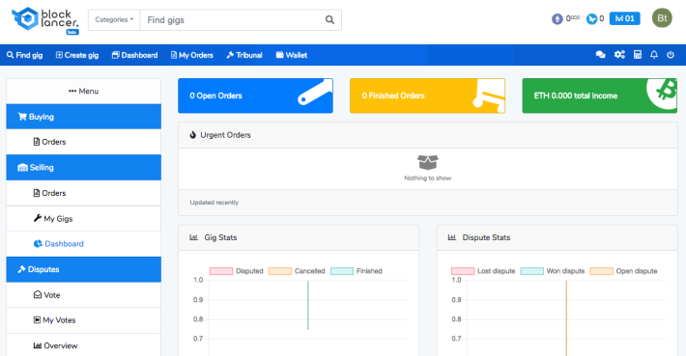
Task: Click the 0 Open Orders card
Action: [255, 96]
